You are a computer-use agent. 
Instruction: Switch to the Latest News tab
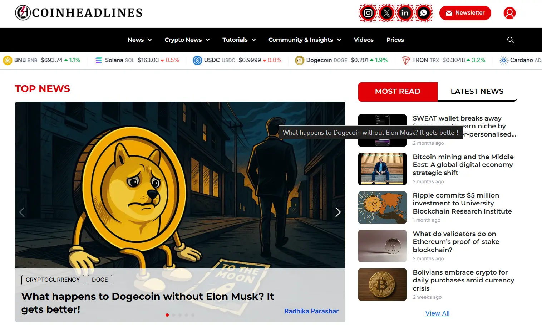(x=477, y=91)
